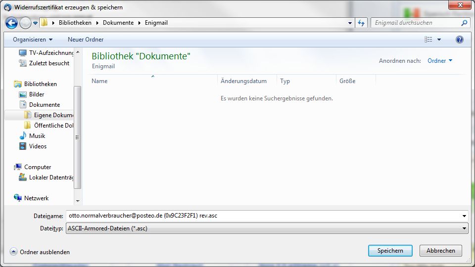Select Computer in the navigation pane
This screenshot has height=267, width=475.
pos(37,167)
